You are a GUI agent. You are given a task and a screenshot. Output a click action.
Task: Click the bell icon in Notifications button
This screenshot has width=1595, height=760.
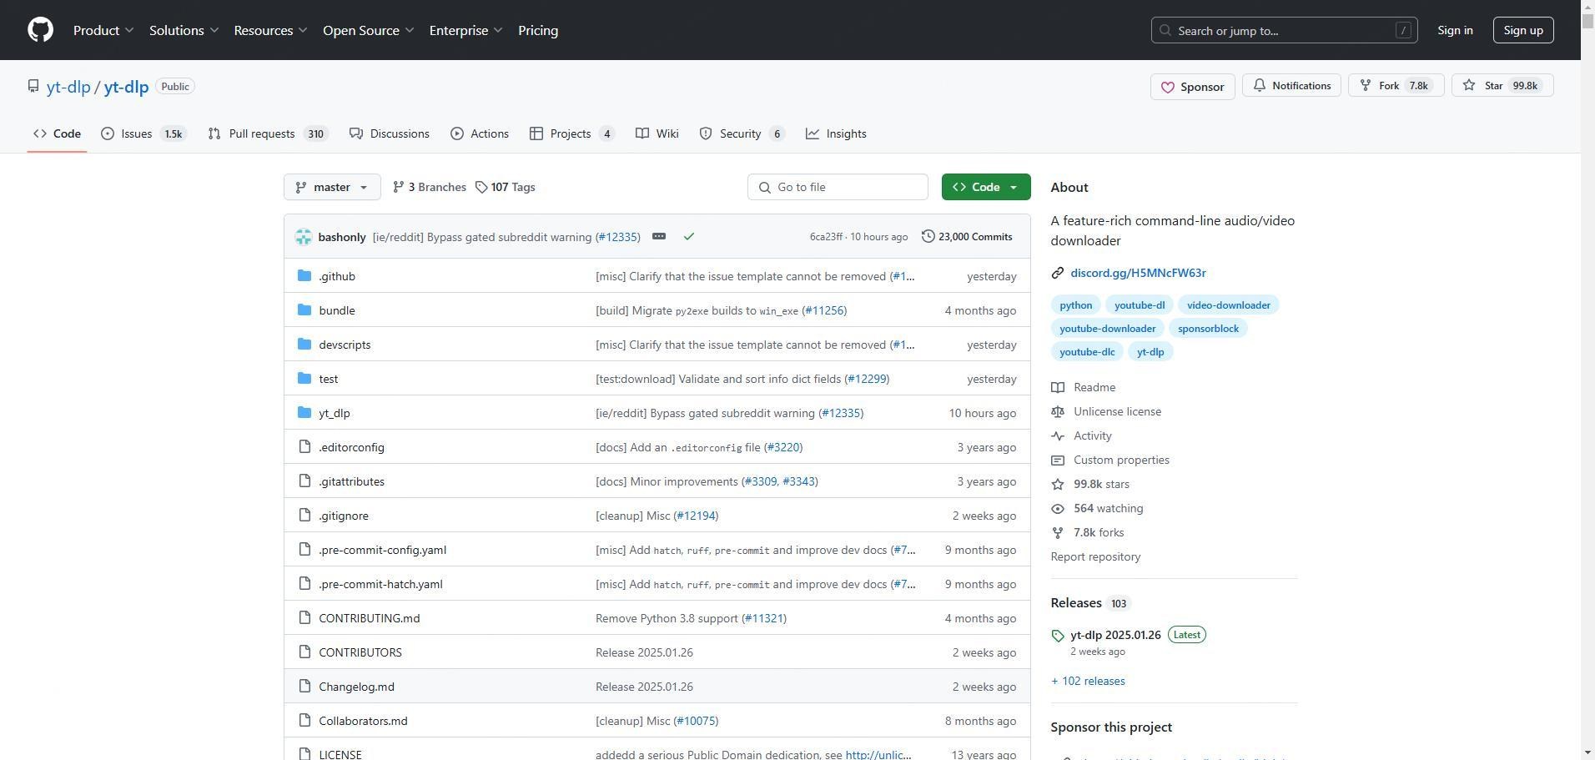(x=1260, y=85)
